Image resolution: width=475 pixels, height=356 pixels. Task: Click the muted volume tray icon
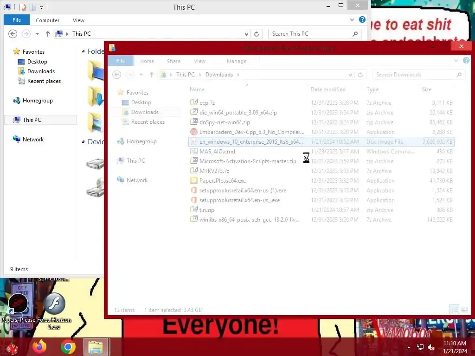[431, 347]
